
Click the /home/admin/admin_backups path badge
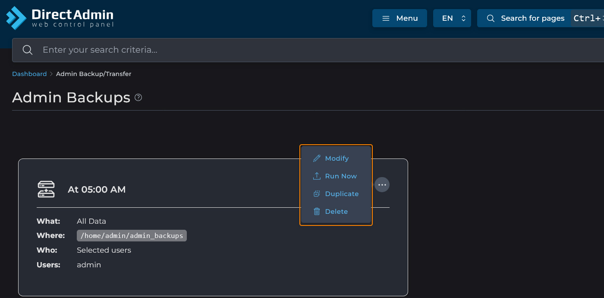pos(132,235)
